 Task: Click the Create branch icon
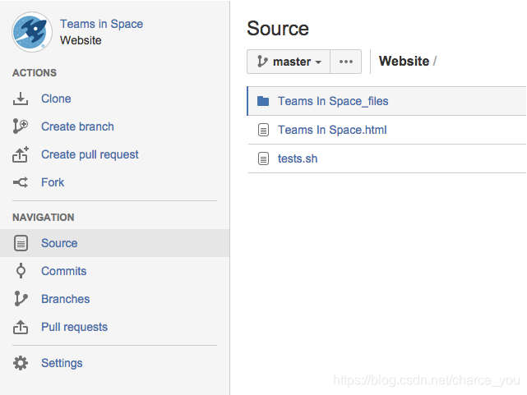tap(21, 126)
